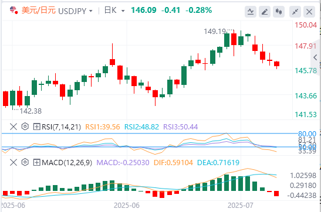Click the 1.02598 MACD axis label

[x=303, y=176]
